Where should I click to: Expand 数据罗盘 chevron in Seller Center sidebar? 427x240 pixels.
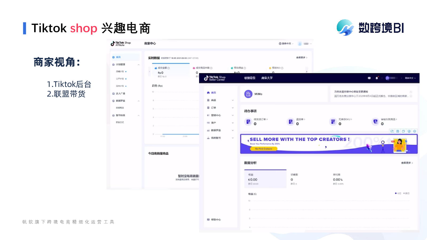(233, 130)
